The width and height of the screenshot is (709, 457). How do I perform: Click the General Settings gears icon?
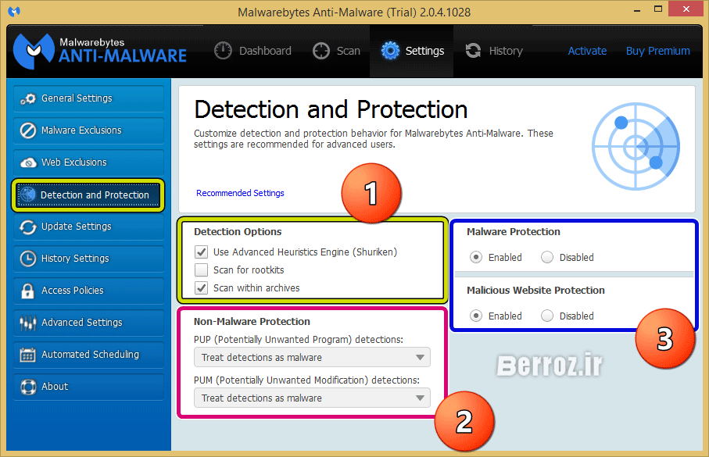28,98
